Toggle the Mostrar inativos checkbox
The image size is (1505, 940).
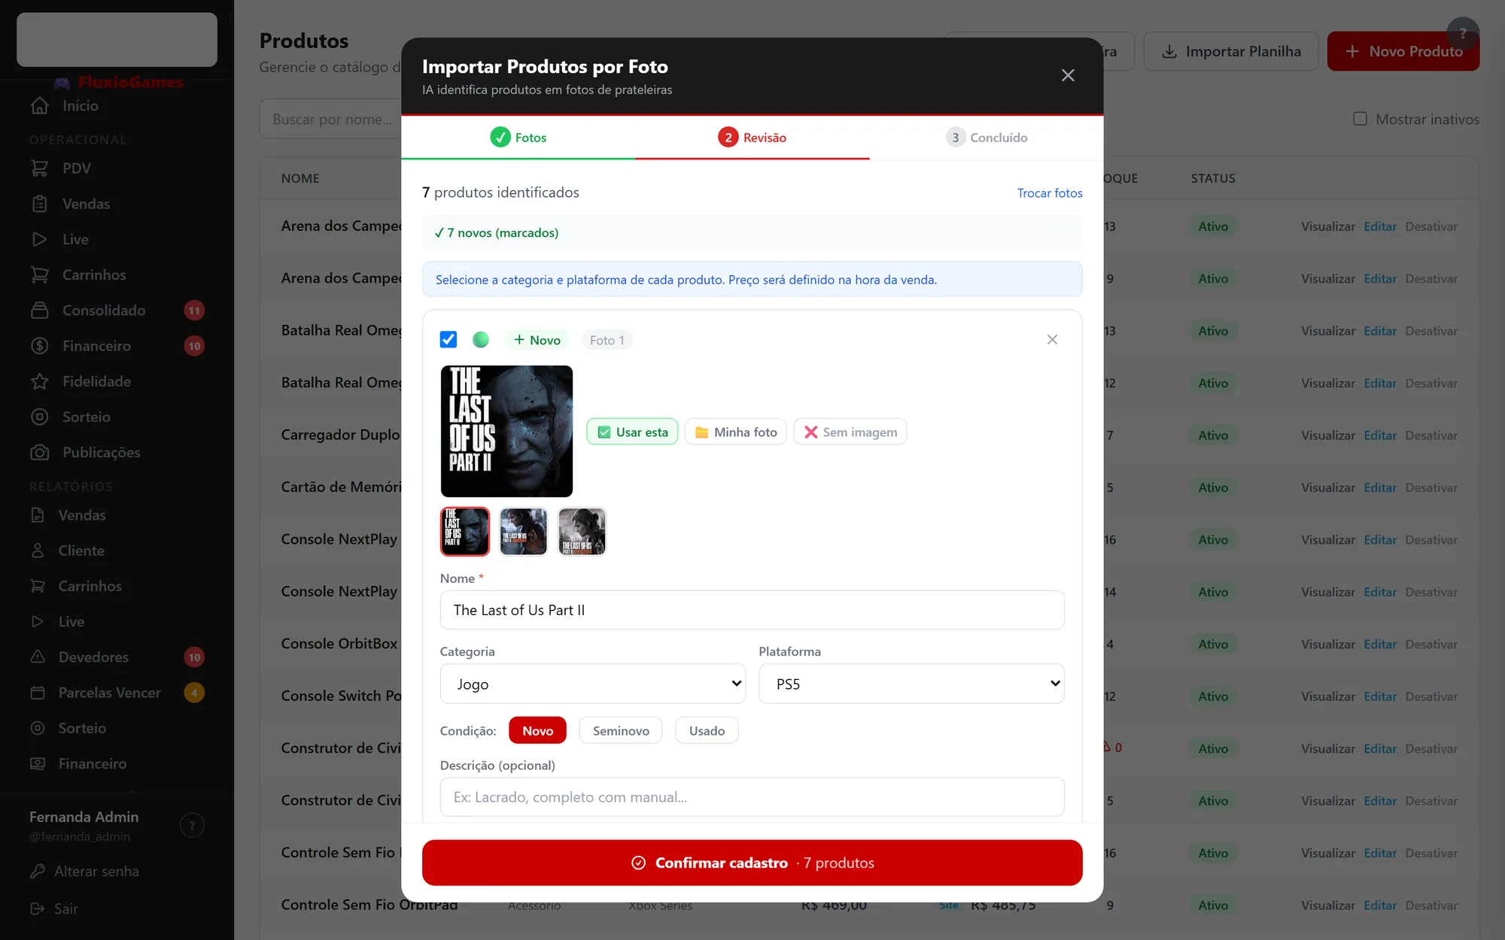pyautogui.click(x=1360, y=119)
